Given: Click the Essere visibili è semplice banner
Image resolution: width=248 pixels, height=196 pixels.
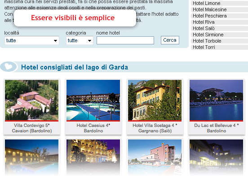Looking at the screenshot, I should pyautogui.click(x=75, y=18).
